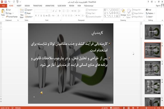The width and height of the screenshot is (164, 109).
Task: Select slide 3 thumbnail
Action: (153, 69)
